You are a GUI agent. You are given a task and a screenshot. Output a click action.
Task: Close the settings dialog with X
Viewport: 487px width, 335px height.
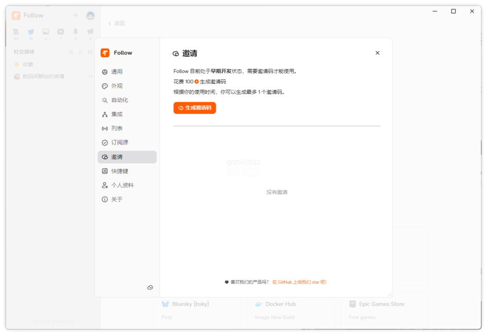click(x=377, y=53)
